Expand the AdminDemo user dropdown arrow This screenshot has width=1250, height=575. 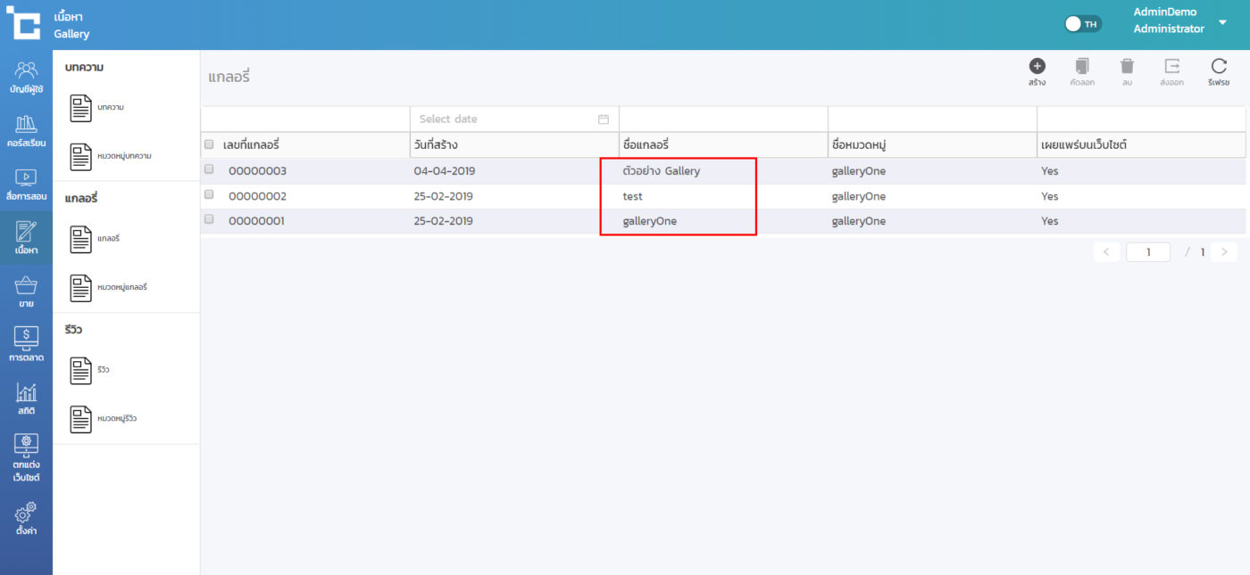(1222, 21)
